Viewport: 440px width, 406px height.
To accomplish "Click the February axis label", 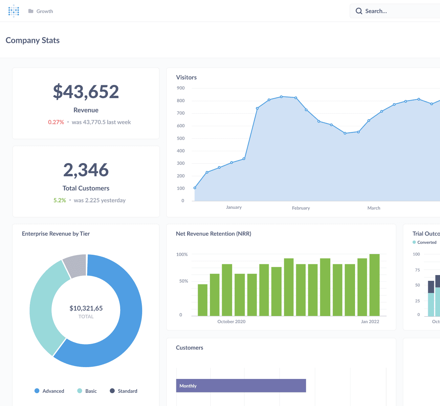I will pos(301,208).
